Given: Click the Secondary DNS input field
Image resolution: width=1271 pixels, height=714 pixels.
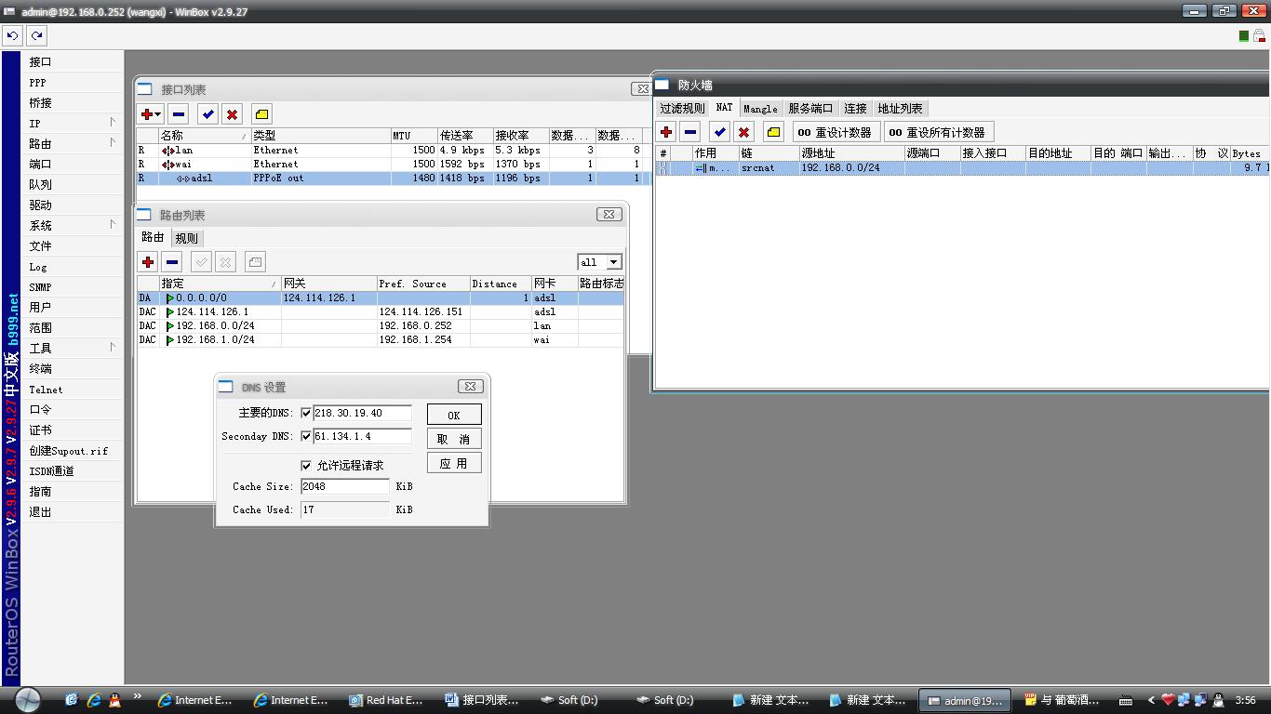Looking at the screenshot, I should tap(362, 436).
